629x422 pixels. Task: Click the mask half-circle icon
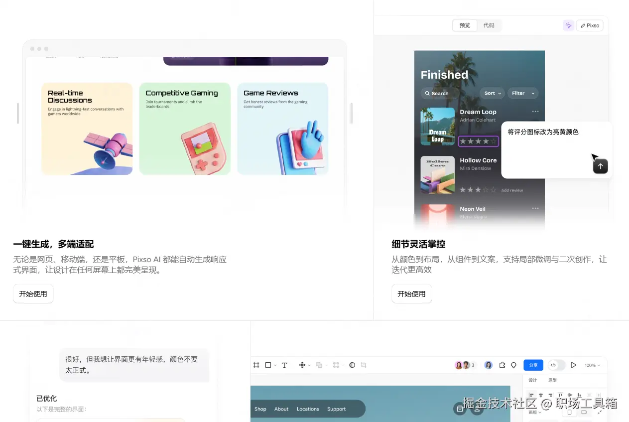pos(352,365)
